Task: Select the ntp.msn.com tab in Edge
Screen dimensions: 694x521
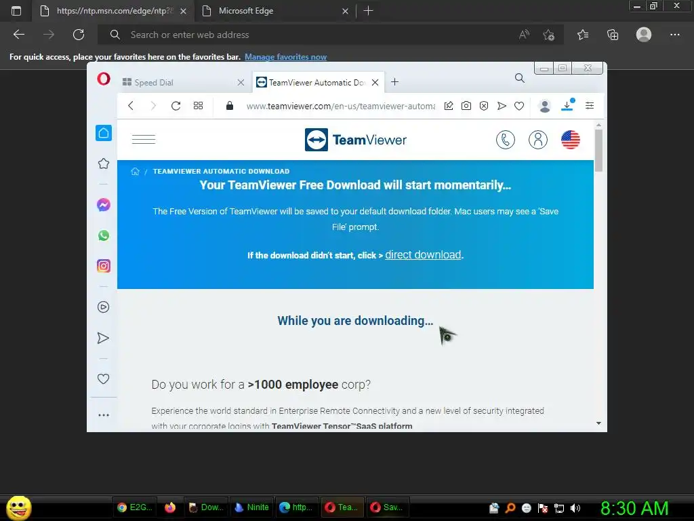Action: 113,11
